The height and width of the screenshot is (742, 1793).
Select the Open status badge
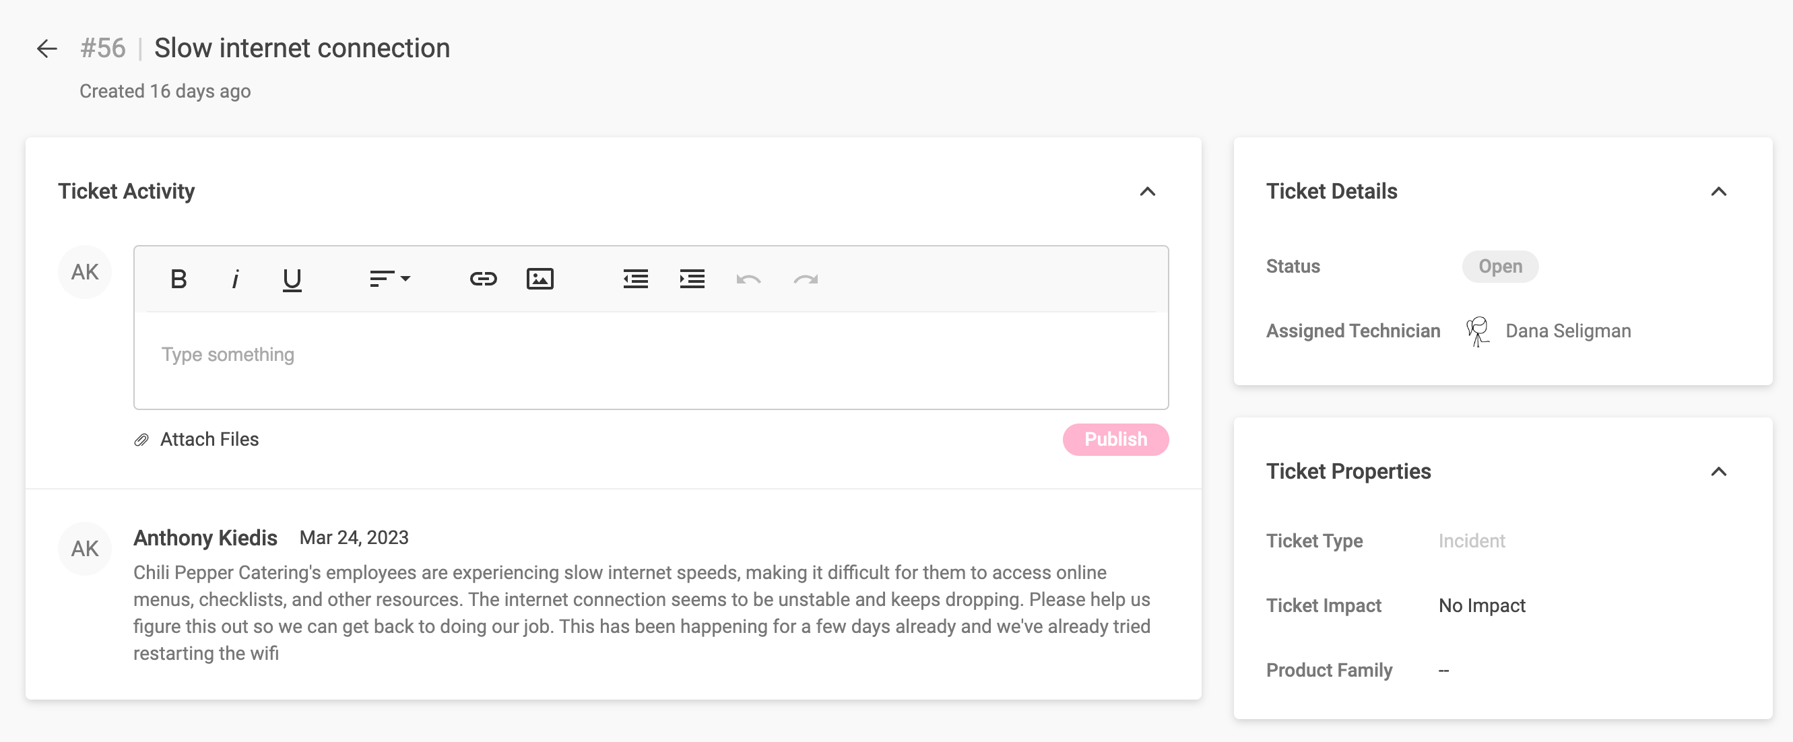coord(1501,267)
